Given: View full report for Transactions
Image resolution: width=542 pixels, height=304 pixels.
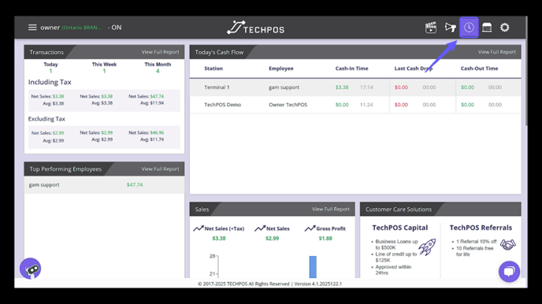Looking at the screenshot, I should pos(160,52).
